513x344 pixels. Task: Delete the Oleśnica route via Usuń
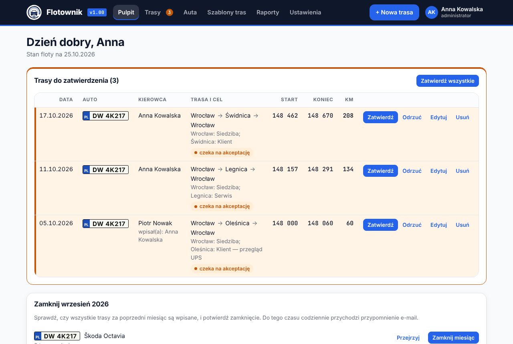click(x=463, y=225)
